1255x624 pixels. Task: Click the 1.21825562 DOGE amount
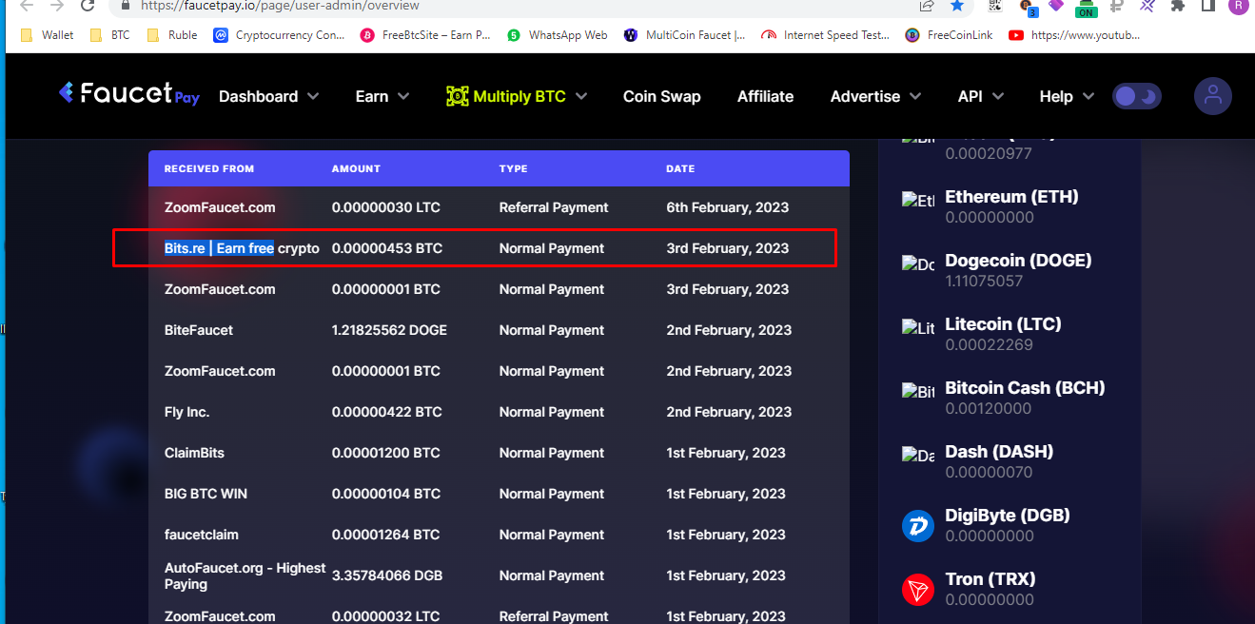pyautogui.click(x=389, y=330)
